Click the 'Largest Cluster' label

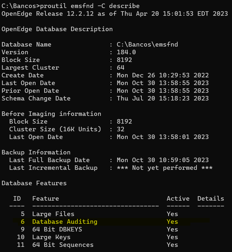(30, 68)
